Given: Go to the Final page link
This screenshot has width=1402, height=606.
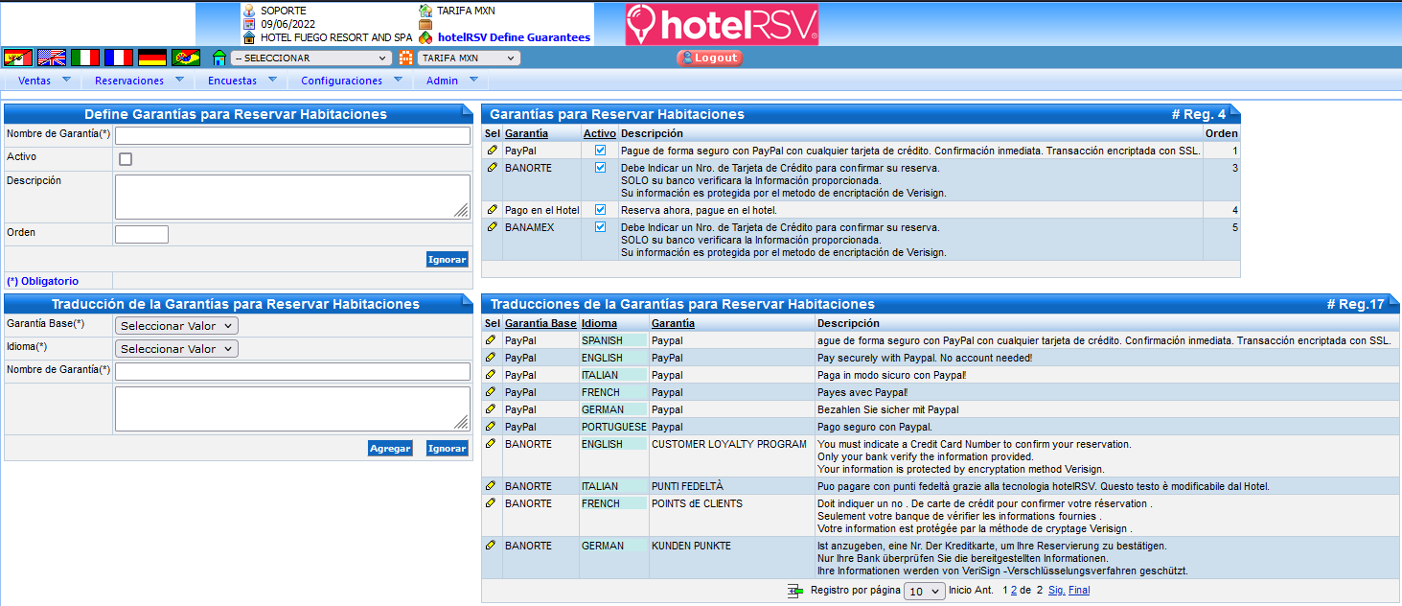Looking at the screenshot, I should 1079,591.
